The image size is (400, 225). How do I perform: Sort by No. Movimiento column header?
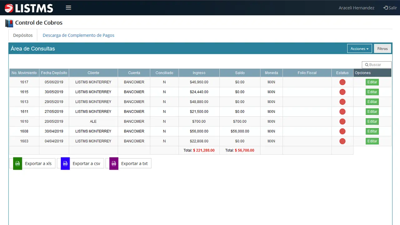coord(24,73)
